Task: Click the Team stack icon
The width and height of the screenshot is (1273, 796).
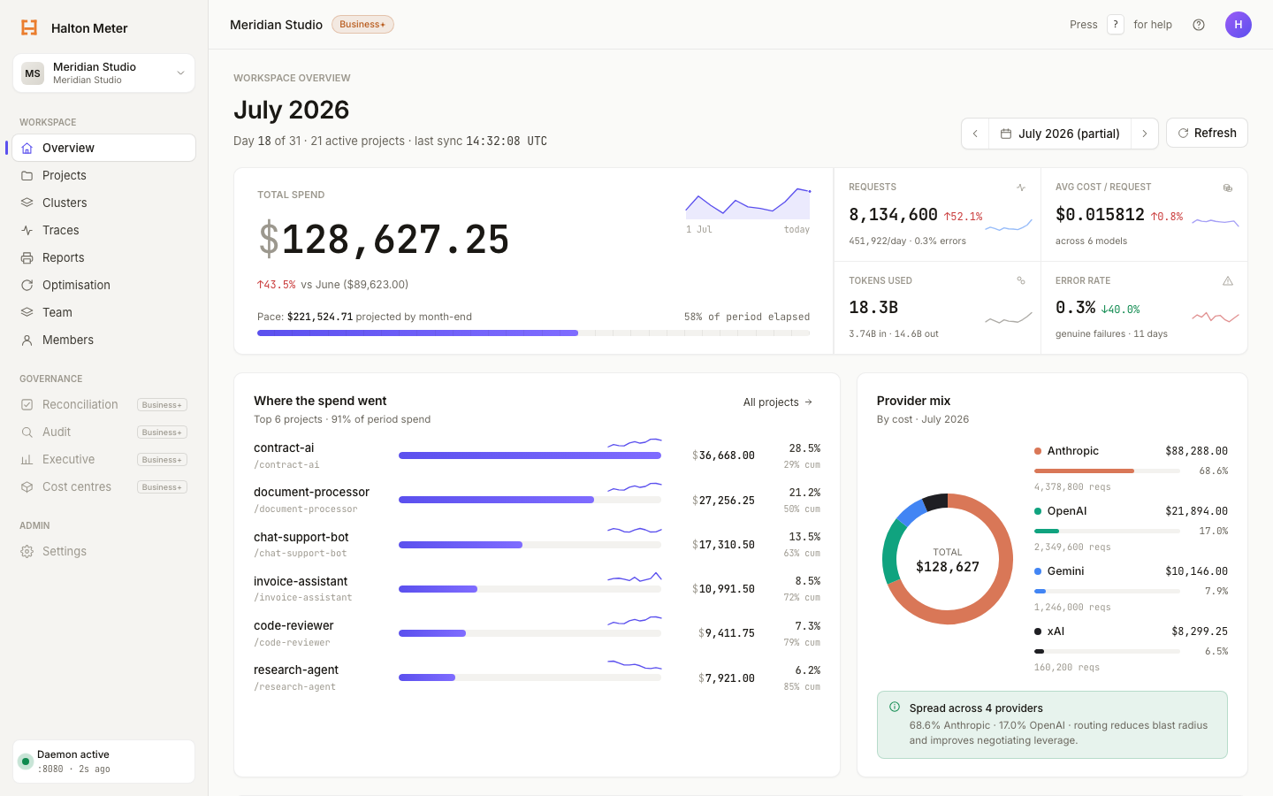Action: point(27,312)
